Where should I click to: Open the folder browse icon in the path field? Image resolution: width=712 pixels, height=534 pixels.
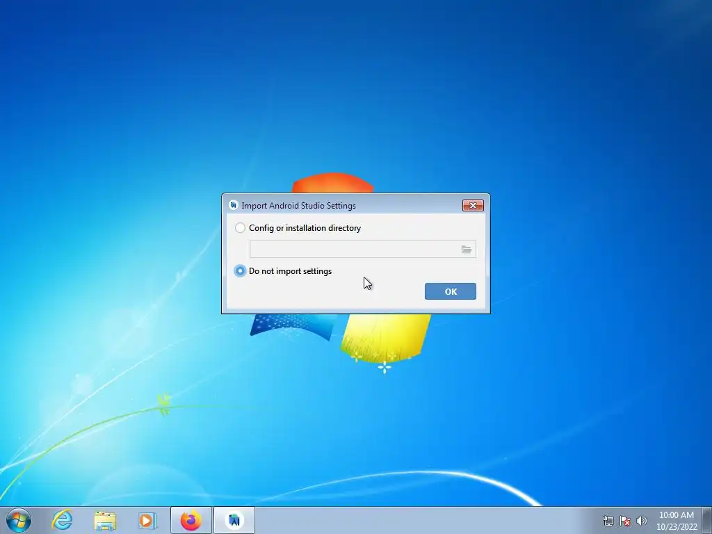pos(467,250)
